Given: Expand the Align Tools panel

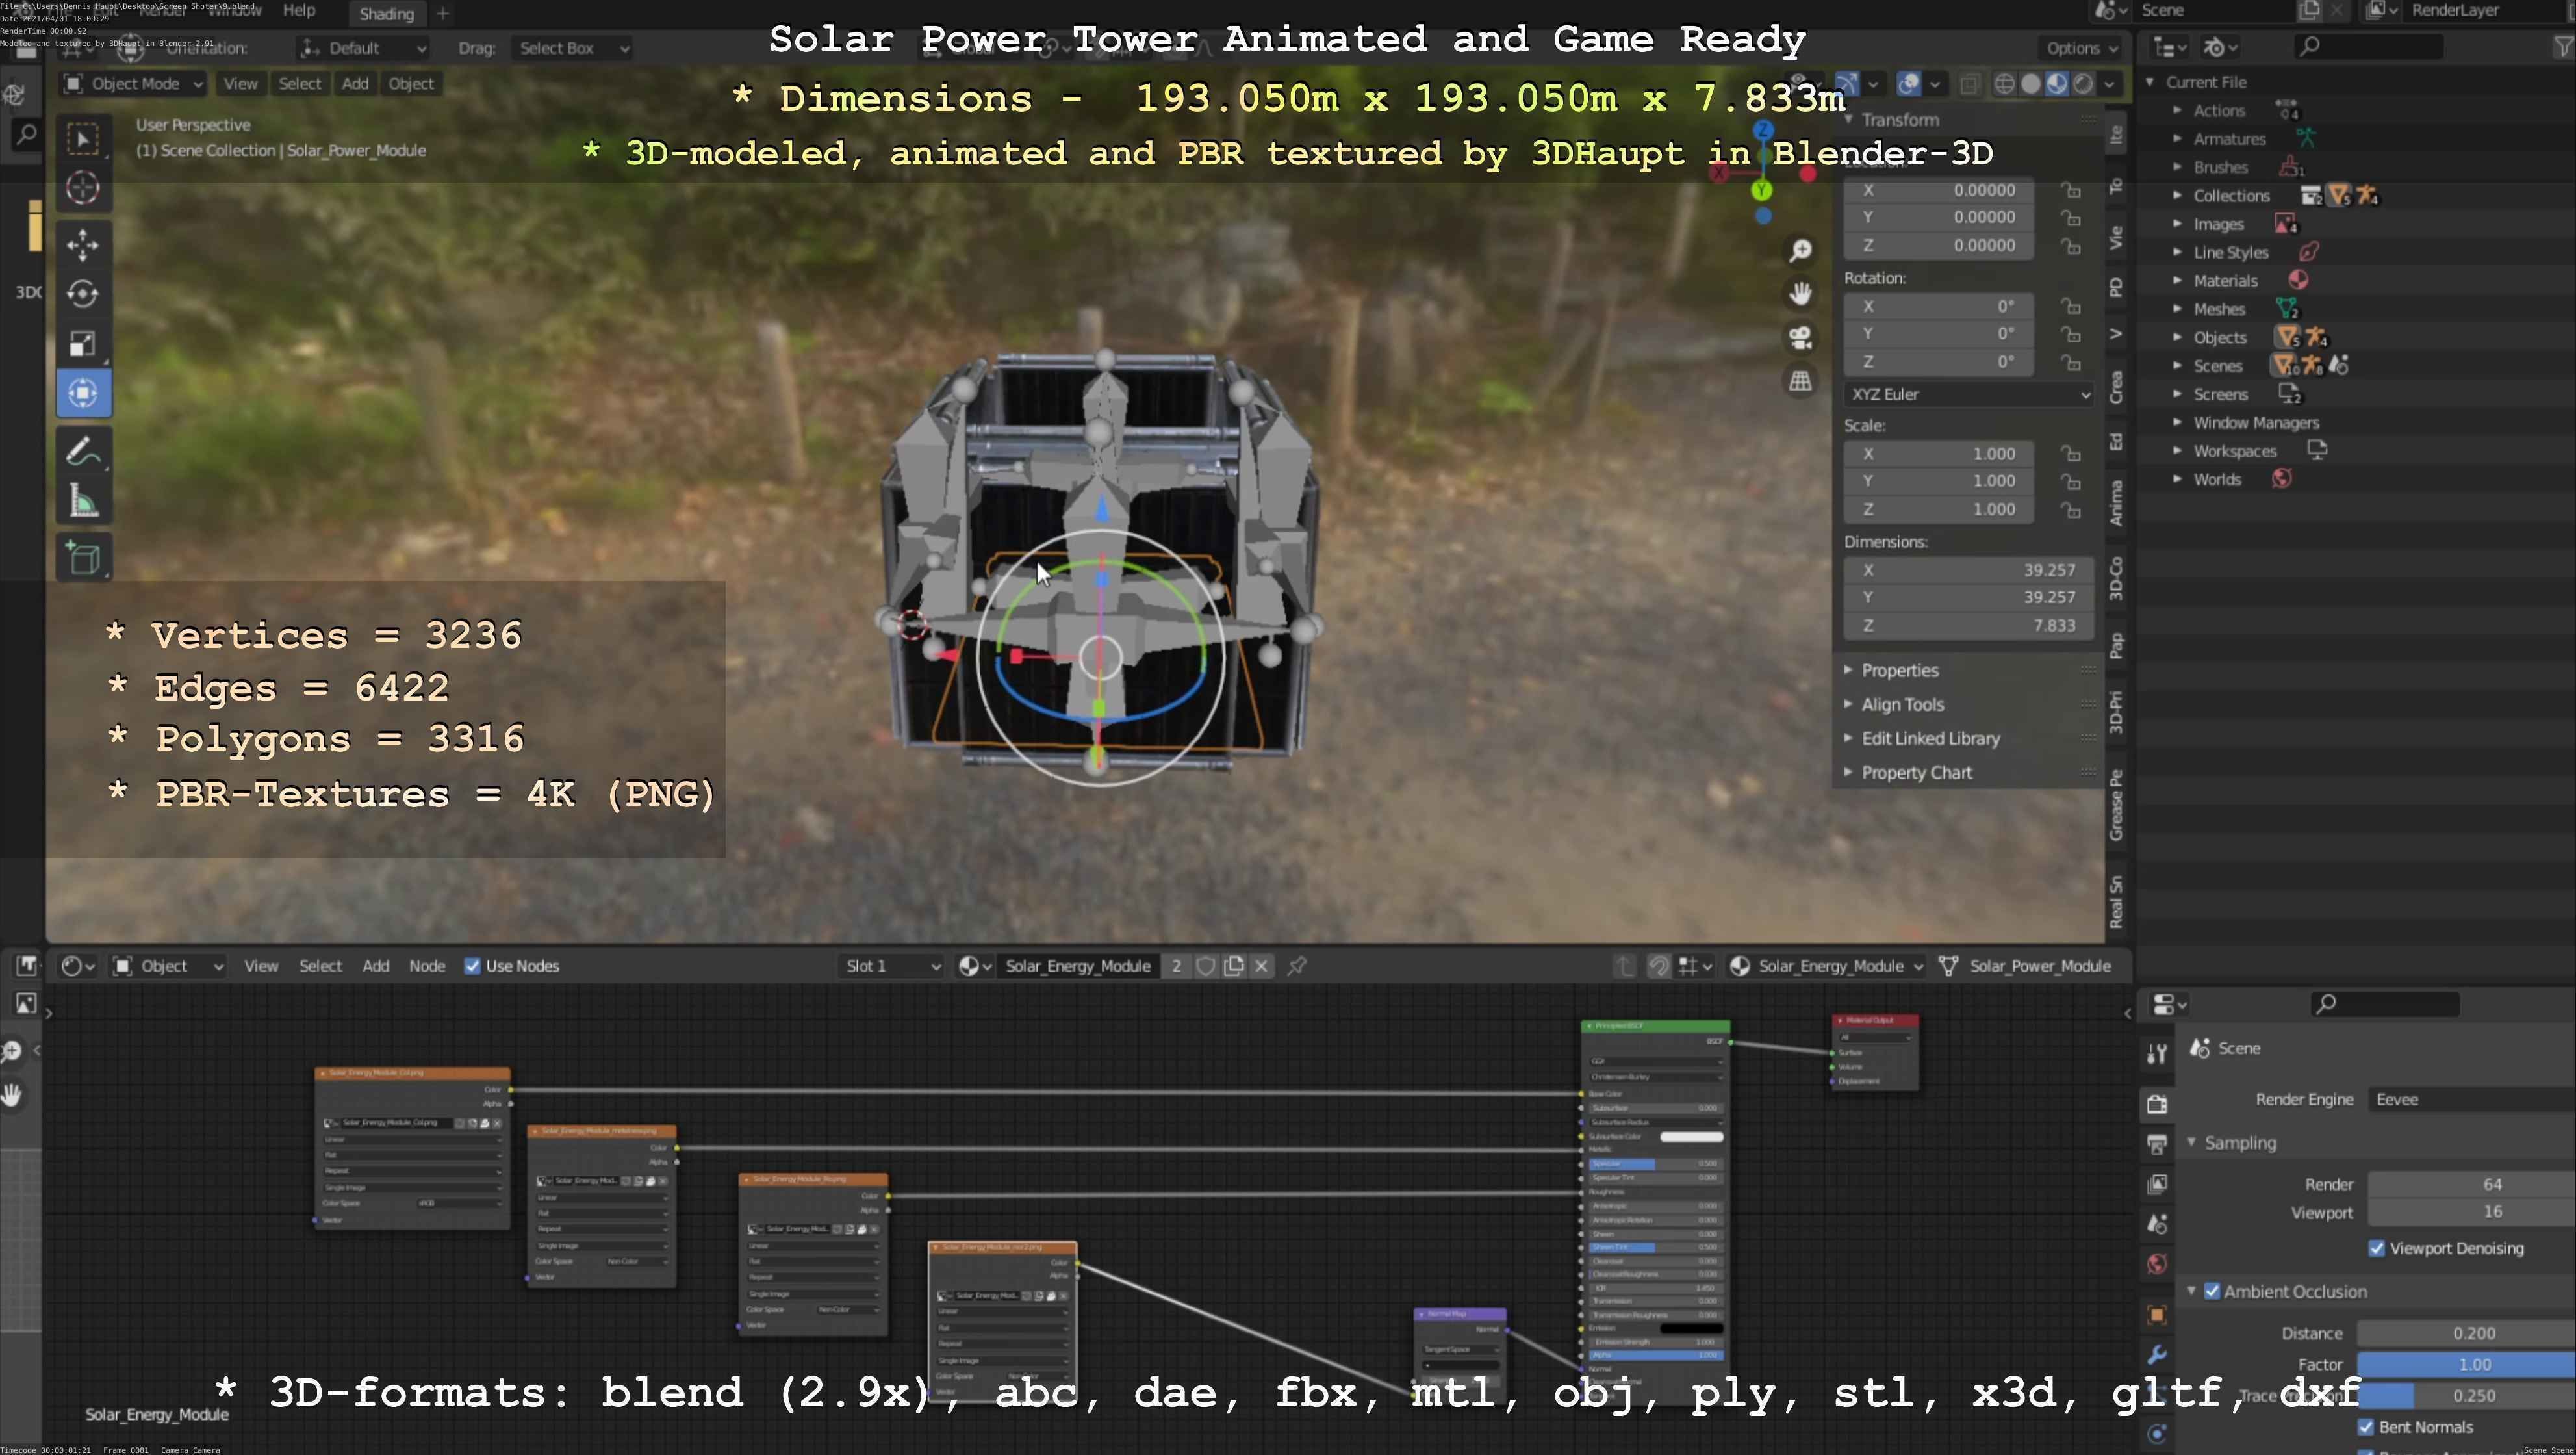Looking at the screenshot, I should point(1902,704).
